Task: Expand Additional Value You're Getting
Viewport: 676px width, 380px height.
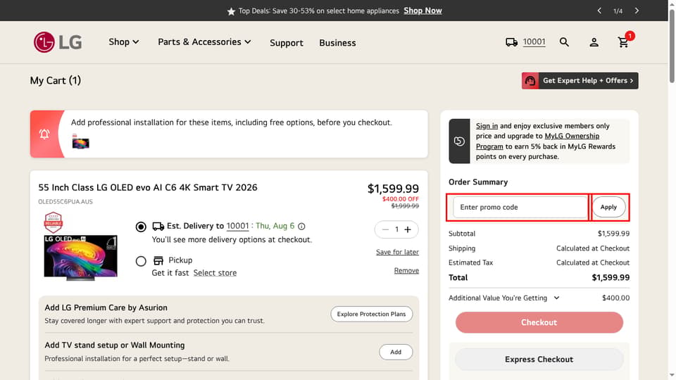Action: [504, 298]
